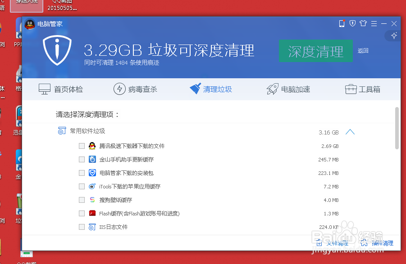This screenshot has height=264, width=406.
Task: Click 搜狗壁纸缓存 row label
Action: click(116, 200)
